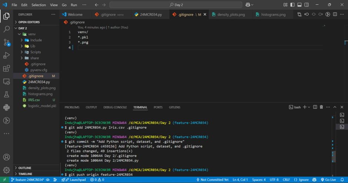Screen dimensions: 348x183
Task: Open Explorer views and more actions
Action: 53,14
